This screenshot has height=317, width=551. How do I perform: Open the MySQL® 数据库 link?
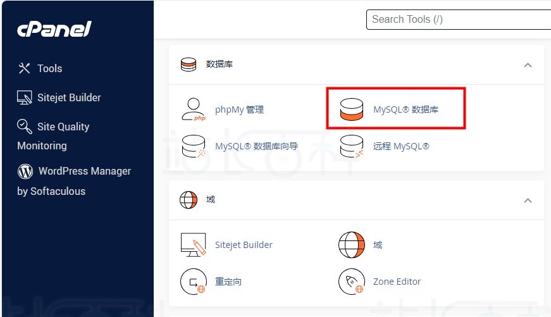(406, 109)
